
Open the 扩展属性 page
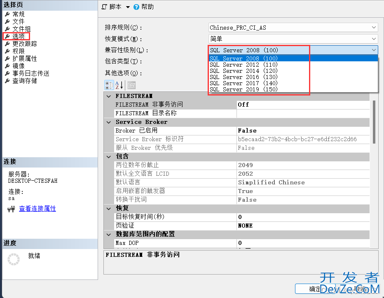pos(25,58)
